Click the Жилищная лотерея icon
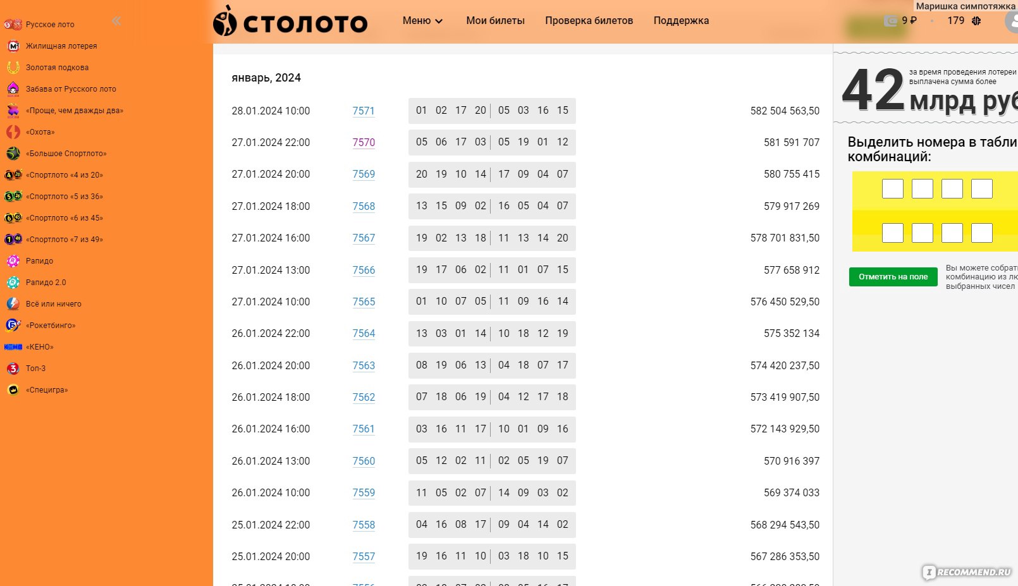The height and width of the screenshot is (586, 1018). (x=13, y=46)
